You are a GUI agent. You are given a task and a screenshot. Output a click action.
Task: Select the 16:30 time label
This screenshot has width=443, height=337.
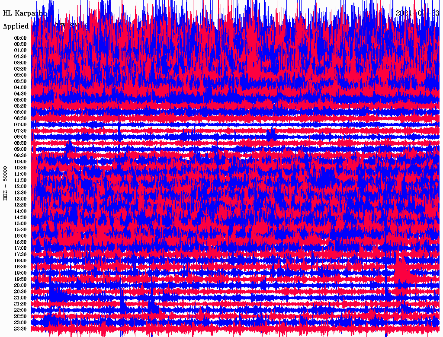pyautogui.click(x=20, y=242)
